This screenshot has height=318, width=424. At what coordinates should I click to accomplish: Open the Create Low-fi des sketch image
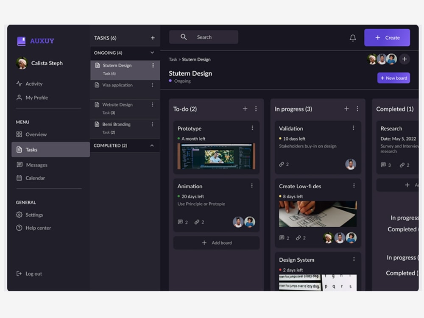coord(318,214)
